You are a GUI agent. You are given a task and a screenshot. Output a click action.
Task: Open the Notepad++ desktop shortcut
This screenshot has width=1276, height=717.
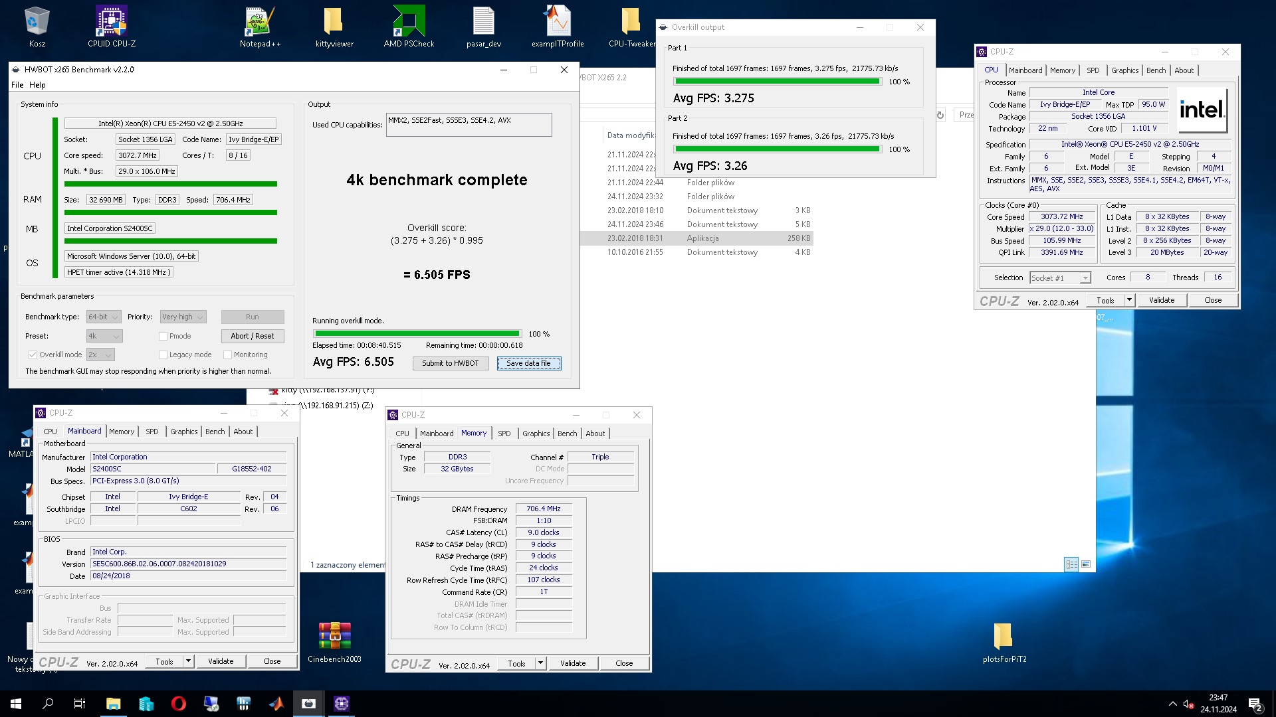coord(260,27)
